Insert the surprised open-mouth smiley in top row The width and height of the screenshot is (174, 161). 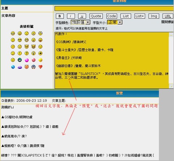33,33
